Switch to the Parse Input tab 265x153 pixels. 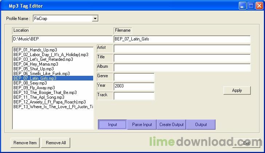tap(142, 125)
